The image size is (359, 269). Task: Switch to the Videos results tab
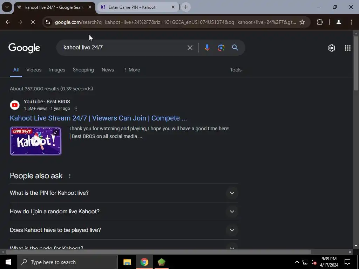[34, 70]
